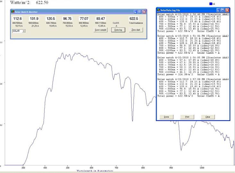235x173 pixels.
Task: Click the Solar Match Monitor title bar icon
Action: [13, 12]
